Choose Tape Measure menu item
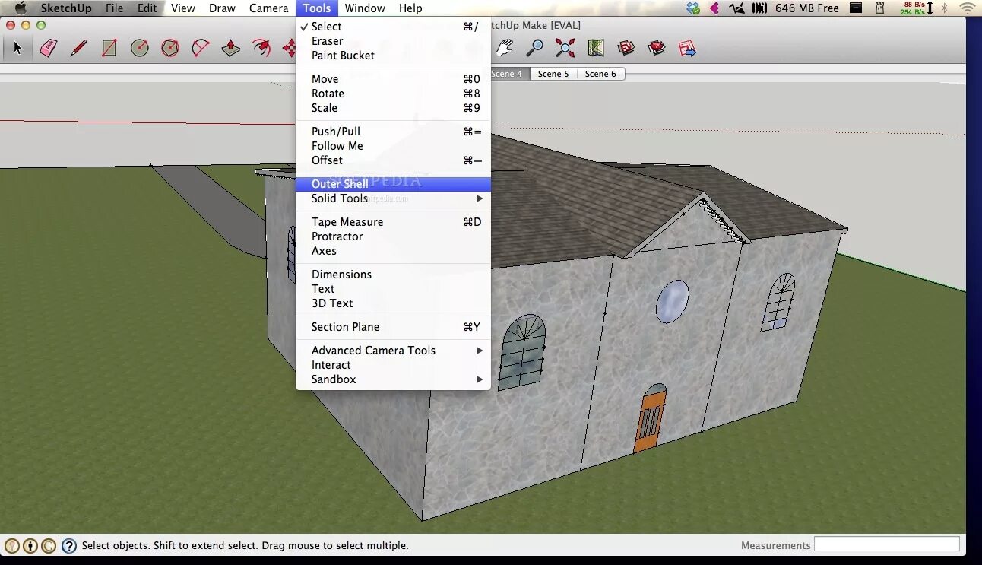982x565 pixels. pyautogui.click(x=393, y=222)
